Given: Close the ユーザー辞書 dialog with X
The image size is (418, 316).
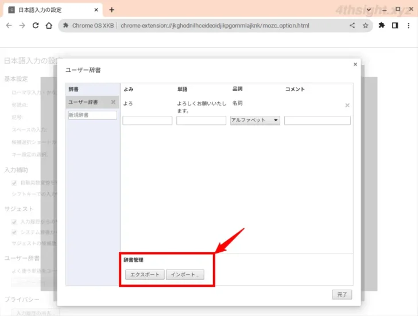Looking at the screenshot, I should pyautogui.click(x=355, y=64).
